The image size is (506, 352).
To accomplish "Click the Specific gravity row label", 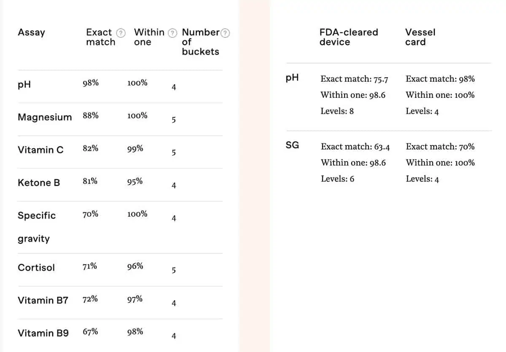I will (37, 227).
